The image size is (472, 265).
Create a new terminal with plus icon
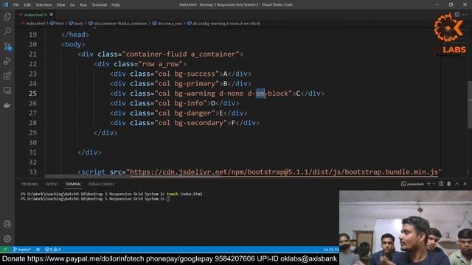(428, 184)
